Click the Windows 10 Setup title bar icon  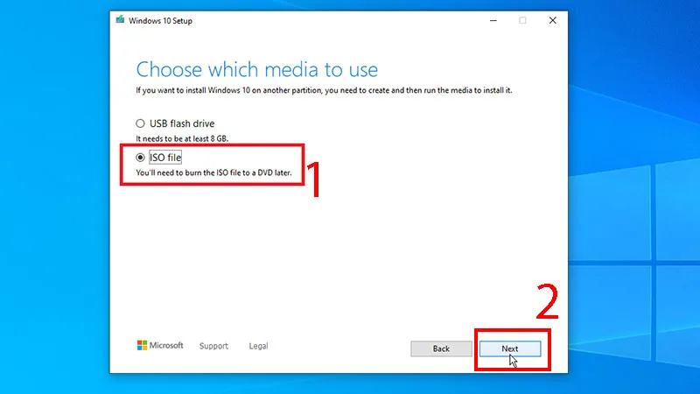(120, 19)
